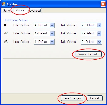Screen dimensions: 107x105
Task: Reset with the Volume Defaults button
Action: (x=89, y=54)
